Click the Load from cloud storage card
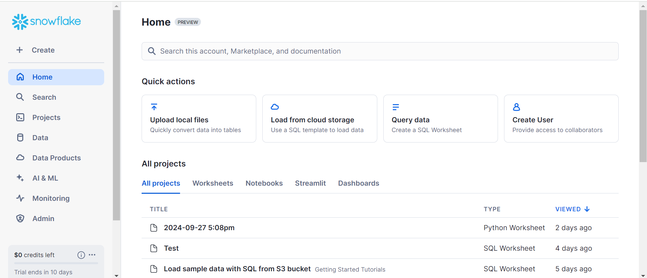 pyautogui.click(x=320, y=119)
